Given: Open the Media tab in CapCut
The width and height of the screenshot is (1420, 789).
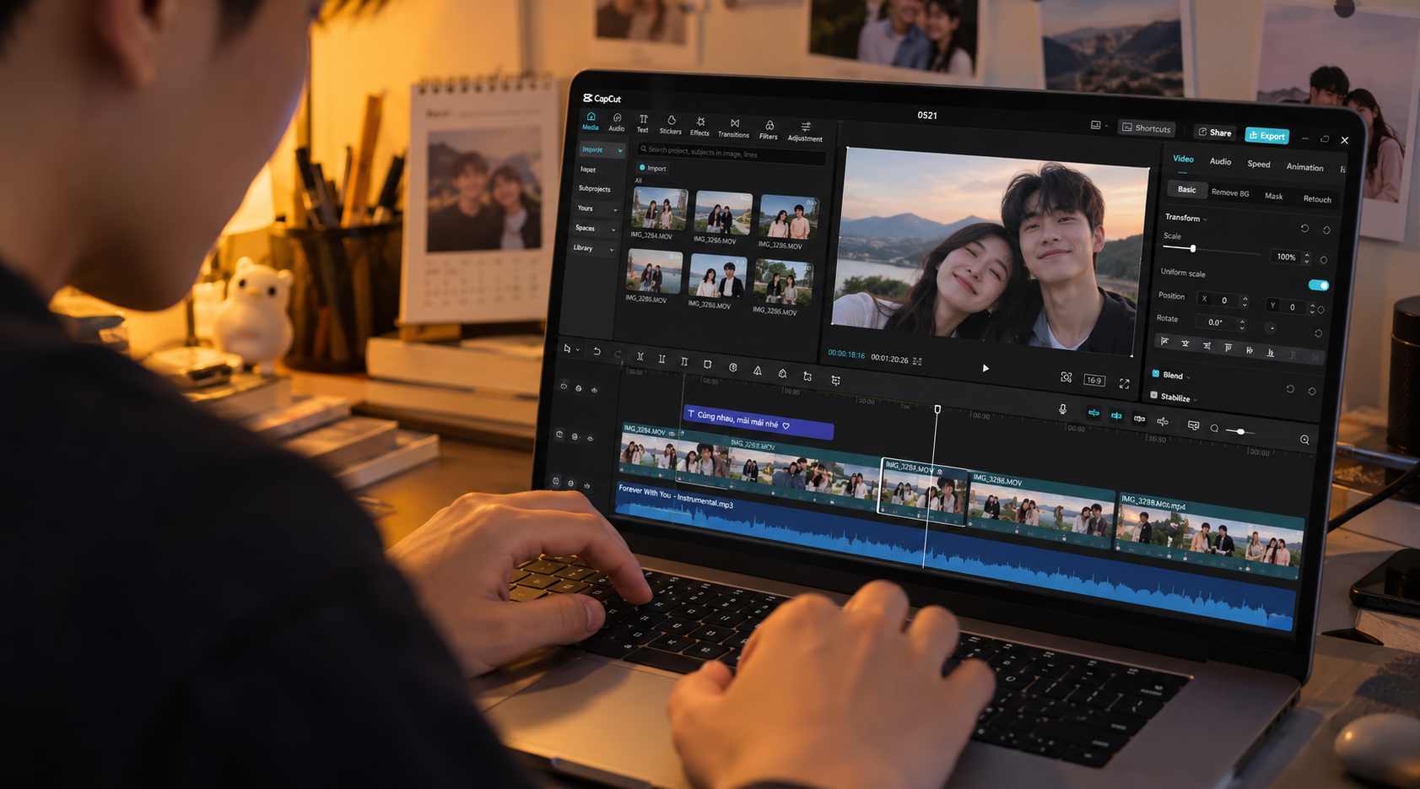Looking at the screenshot, I should coord(591,122).
